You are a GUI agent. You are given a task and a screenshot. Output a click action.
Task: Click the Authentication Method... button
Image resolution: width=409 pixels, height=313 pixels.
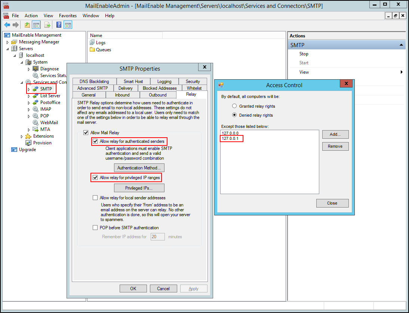pyautogui.click(x=139, y=168)
